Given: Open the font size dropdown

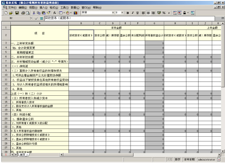Looking at the screenshot, I should (x=122, y=13).
